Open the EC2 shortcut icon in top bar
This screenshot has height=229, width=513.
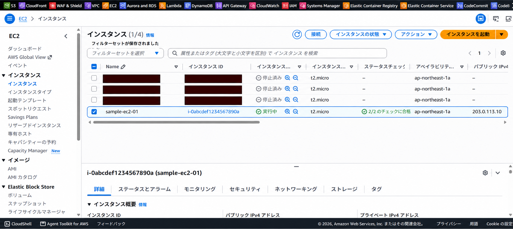[105, 5]
